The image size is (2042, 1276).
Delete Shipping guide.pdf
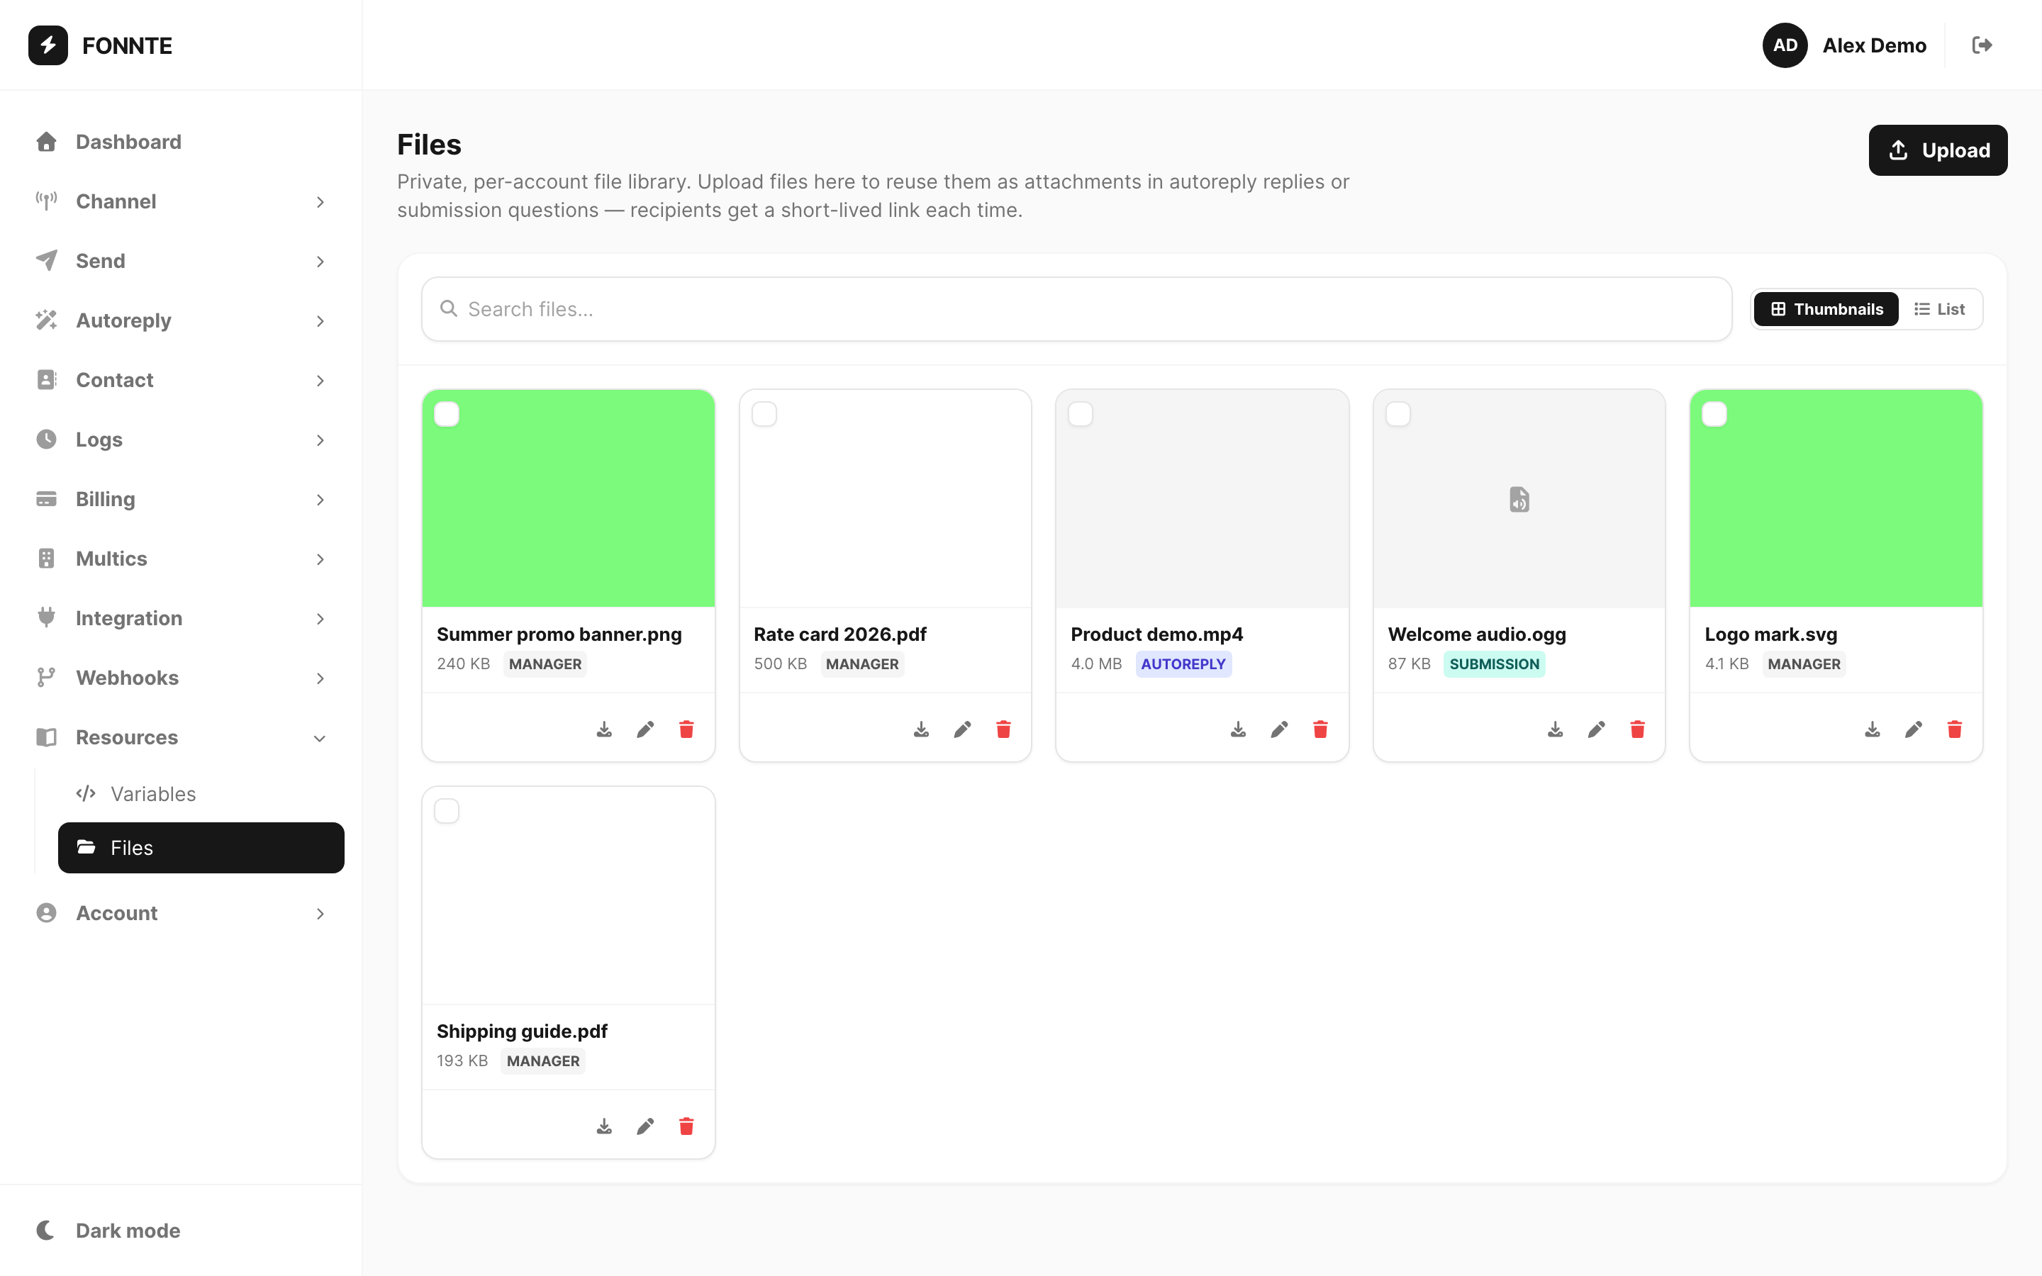click(x=686, y=1126)
